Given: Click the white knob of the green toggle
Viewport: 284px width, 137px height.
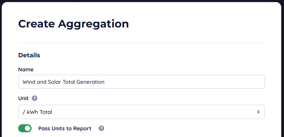Looking at the screenshot, I should pyautogui.click(x=28, y=128).
